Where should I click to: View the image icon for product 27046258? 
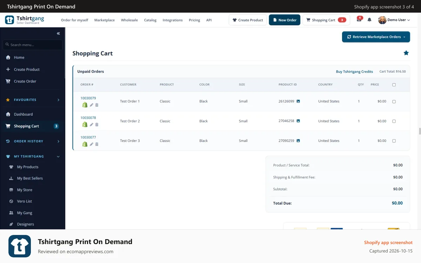click(298, 121)
